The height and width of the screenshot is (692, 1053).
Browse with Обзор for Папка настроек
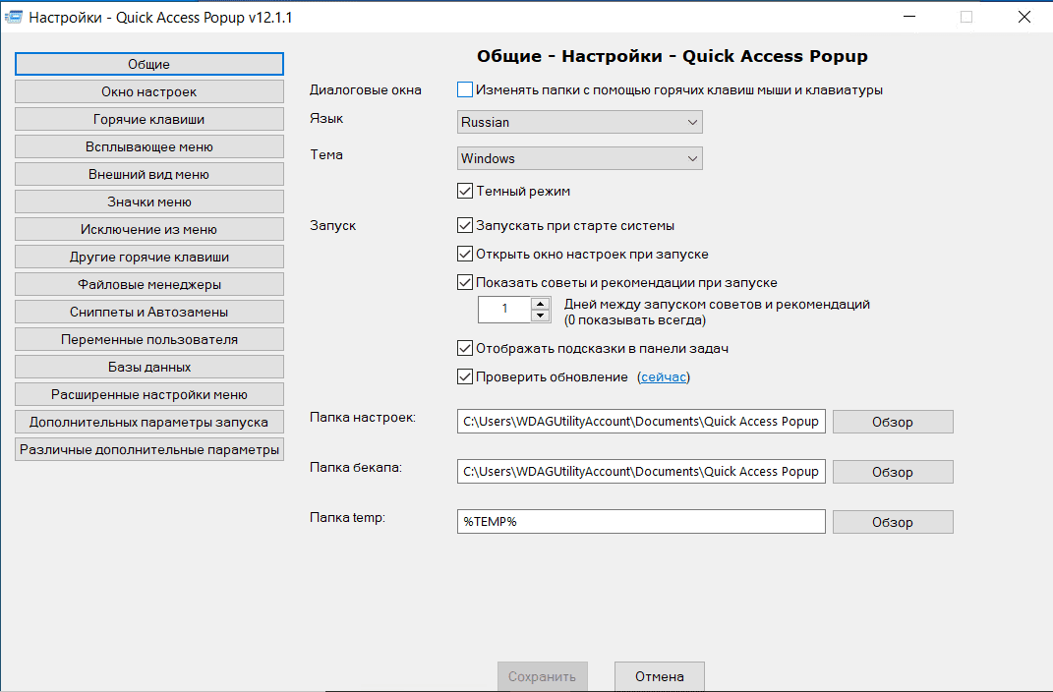(893, 422)
